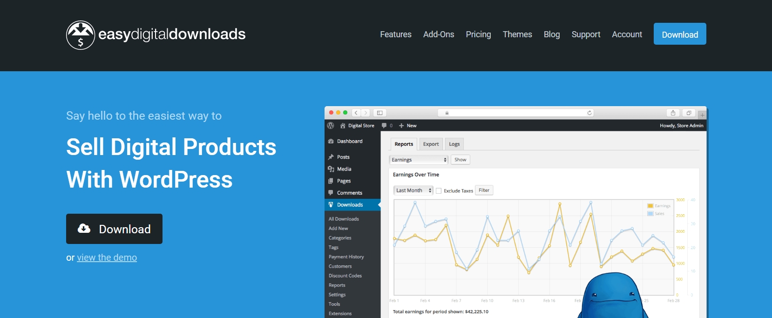Screen dimensions: 772x318
Task: Open Tags submenu item
Action: click(x=333, y=247)
